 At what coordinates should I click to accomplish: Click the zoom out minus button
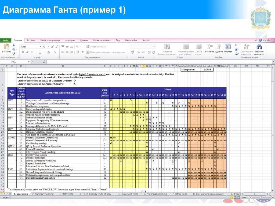[251, 198]
